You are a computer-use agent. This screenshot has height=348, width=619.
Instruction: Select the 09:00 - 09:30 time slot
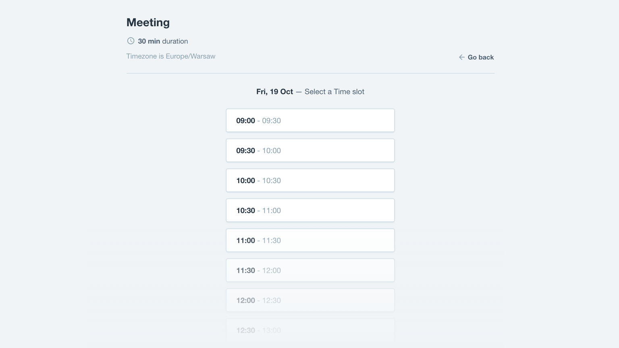[x=310, y=120]
